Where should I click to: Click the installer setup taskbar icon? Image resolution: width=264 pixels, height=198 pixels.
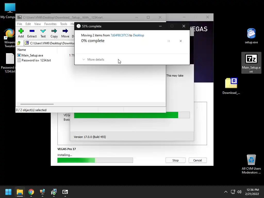tap(54, 192)
